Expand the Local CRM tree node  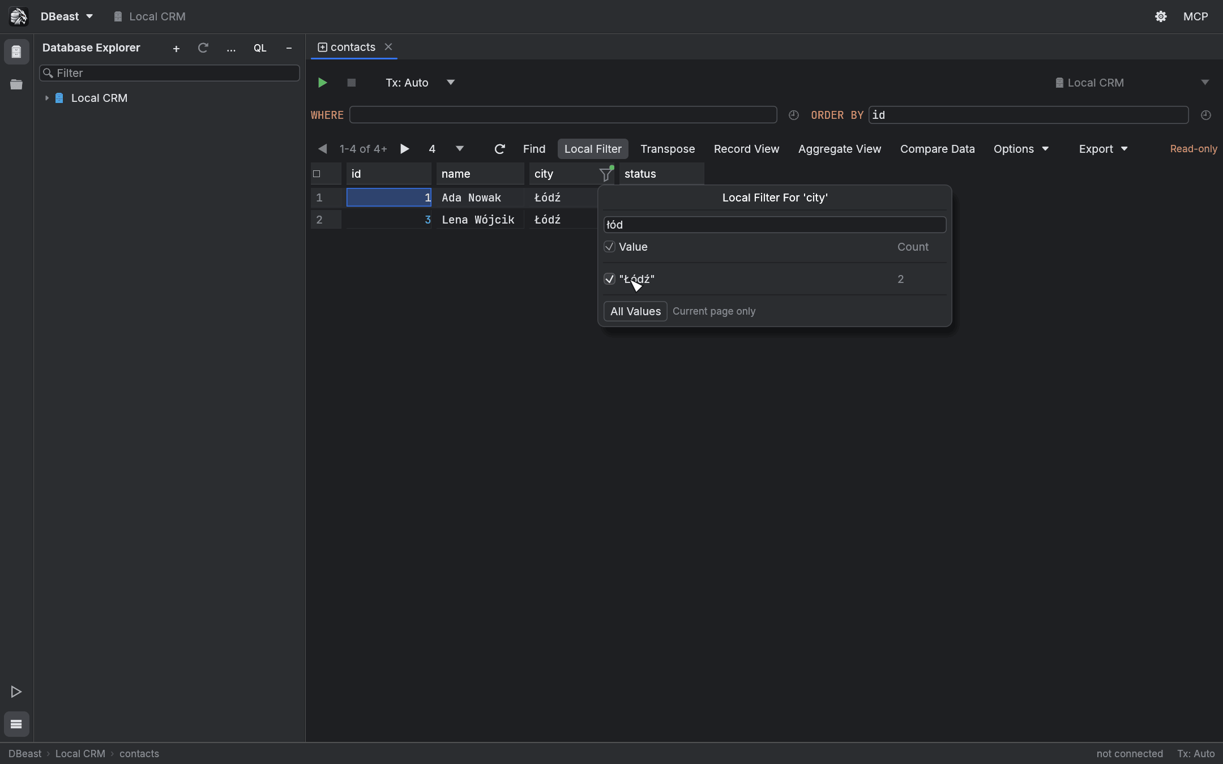point(46,98)
